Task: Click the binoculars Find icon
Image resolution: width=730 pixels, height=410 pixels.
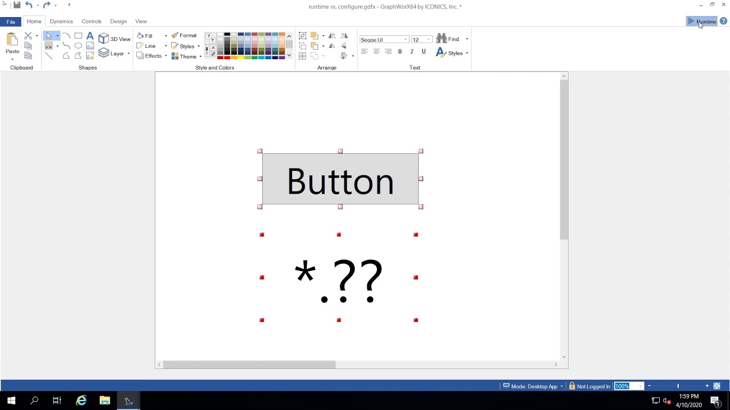Action: tap(441, 39)
